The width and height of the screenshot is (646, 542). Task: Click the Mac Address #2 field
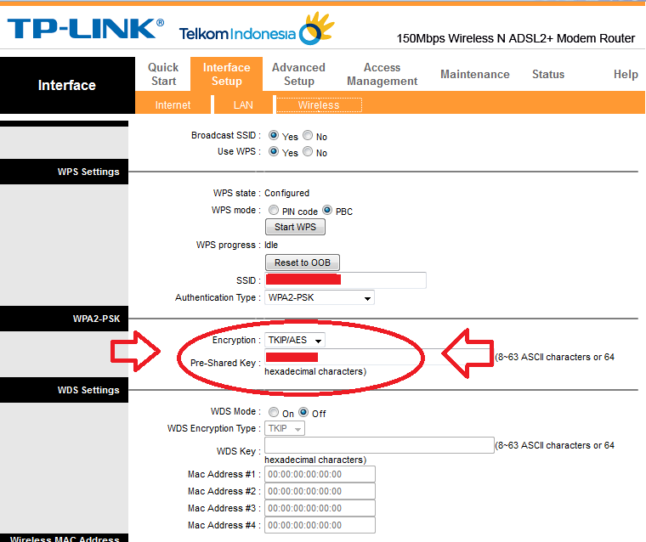(320, 491)
